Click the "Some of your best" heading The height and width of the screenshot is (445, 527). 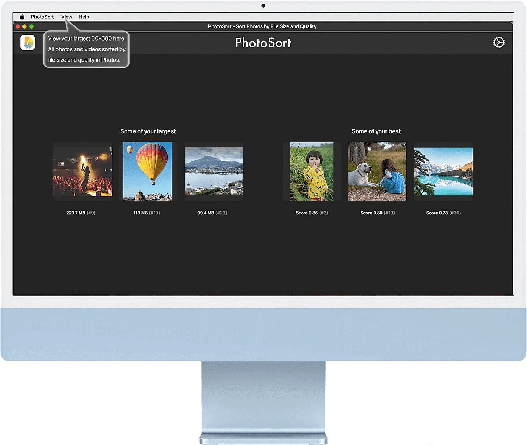376,131
